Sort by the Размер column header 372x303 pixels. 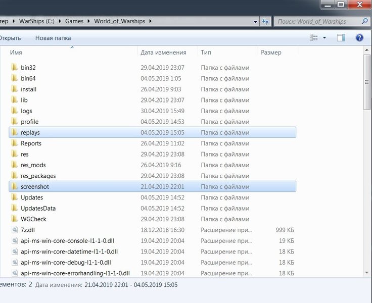point(271,52)
